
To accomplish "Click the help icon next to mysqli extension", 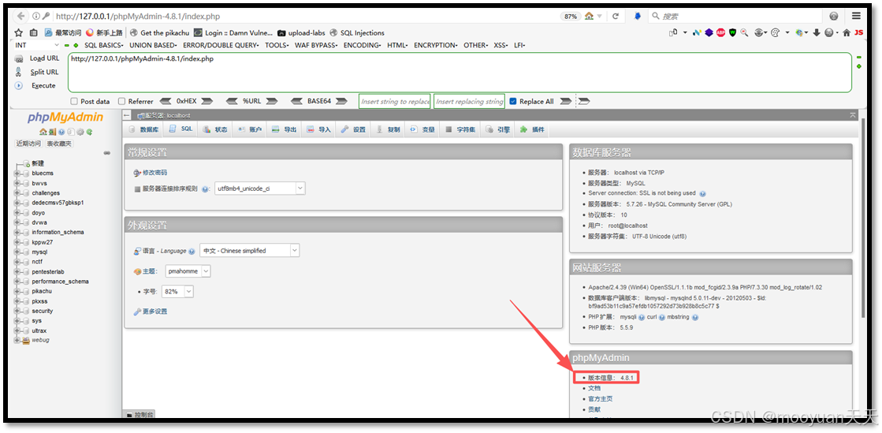I will (x=642, y=317).
